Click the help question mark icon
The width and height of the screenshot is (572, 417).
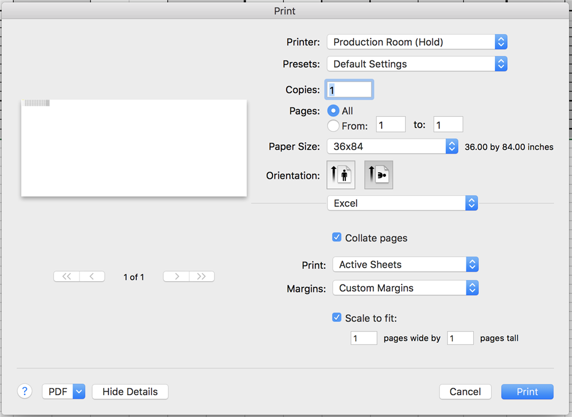[25, 391]
